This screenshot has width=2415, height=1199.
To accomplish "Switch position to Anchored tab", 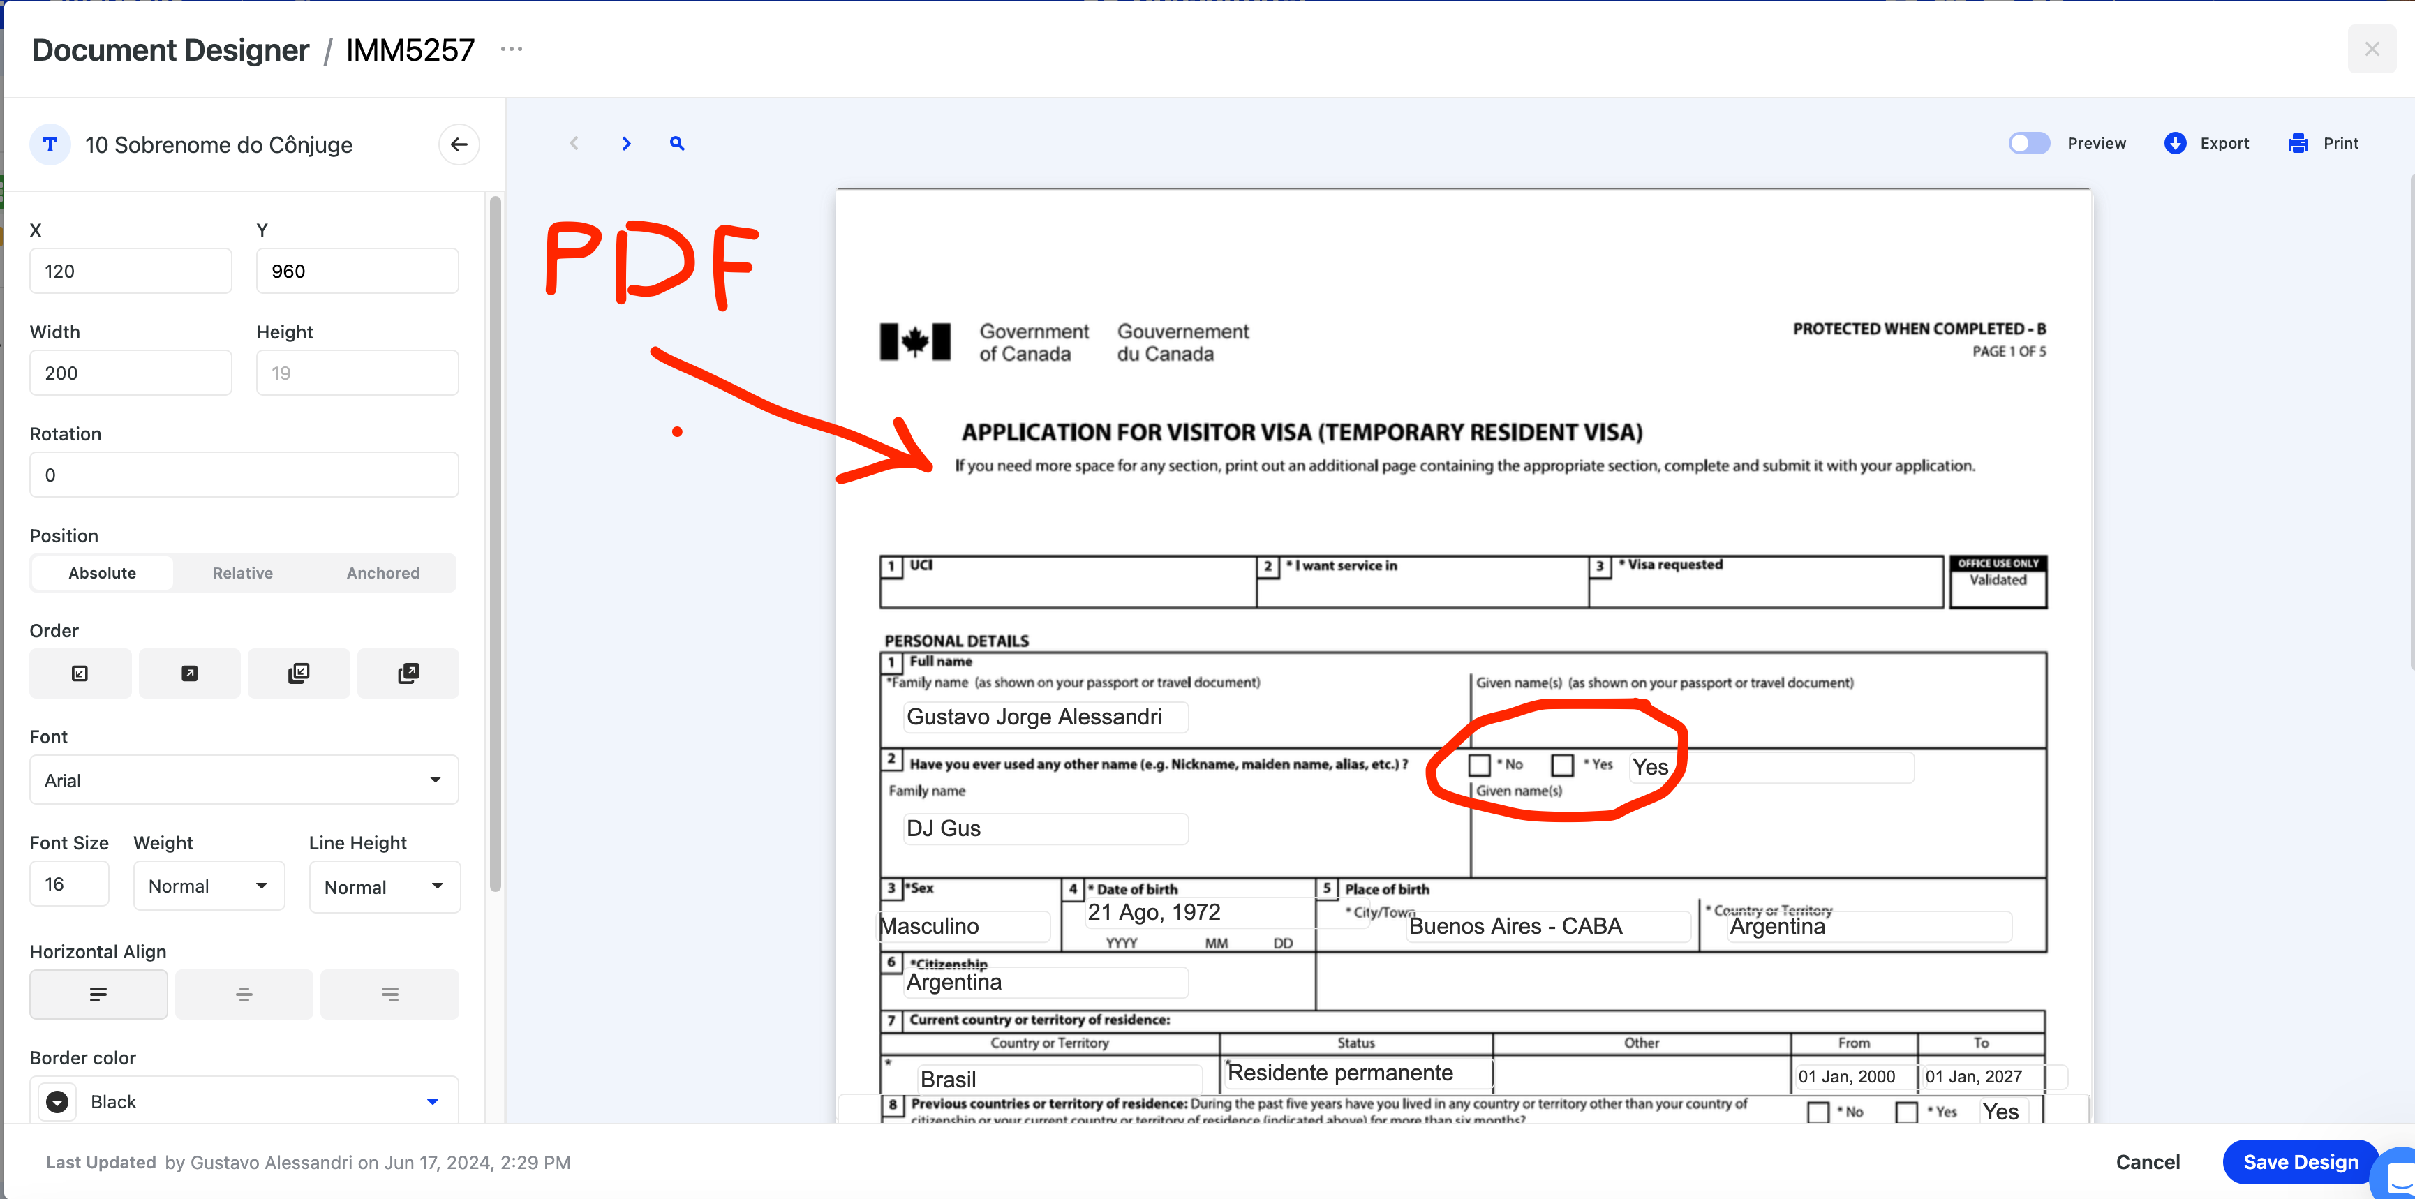I will coord(382,573).
